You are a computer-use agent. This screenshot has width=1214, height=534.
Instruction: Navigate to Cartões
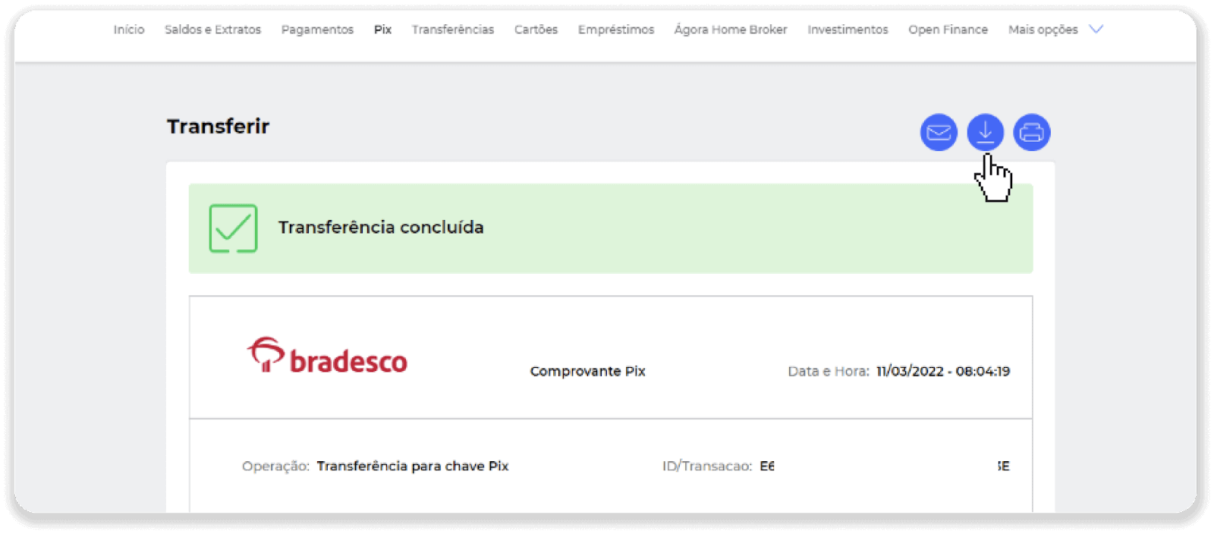coord(536,30)
